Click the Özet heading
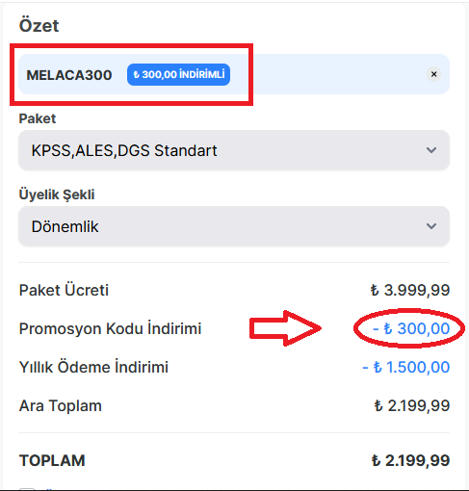Viewport: 469px width, 491px height. coord(39,25)
